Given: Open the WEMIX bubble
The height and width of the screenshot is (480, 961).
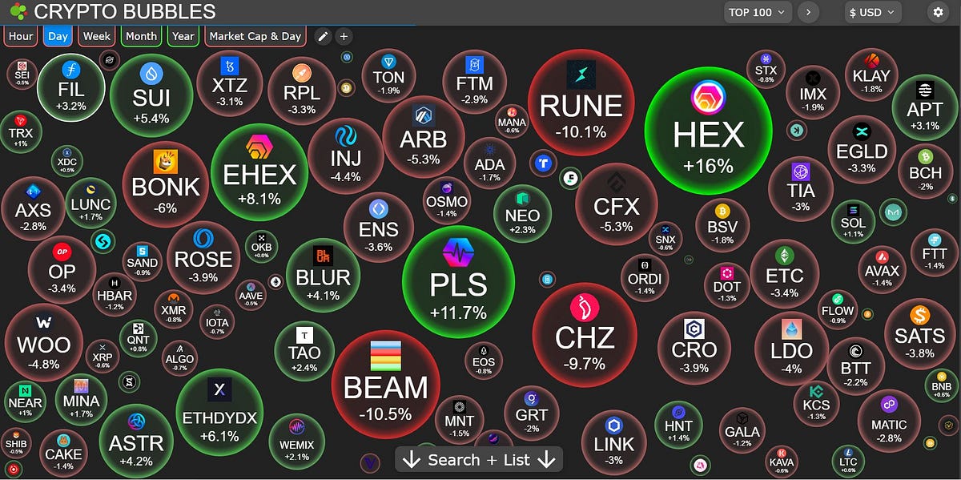Looking at the screenshot, I should [297, 442].
